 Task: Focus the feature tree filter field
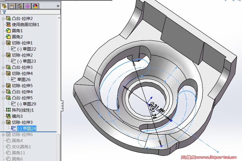[31, 12]
